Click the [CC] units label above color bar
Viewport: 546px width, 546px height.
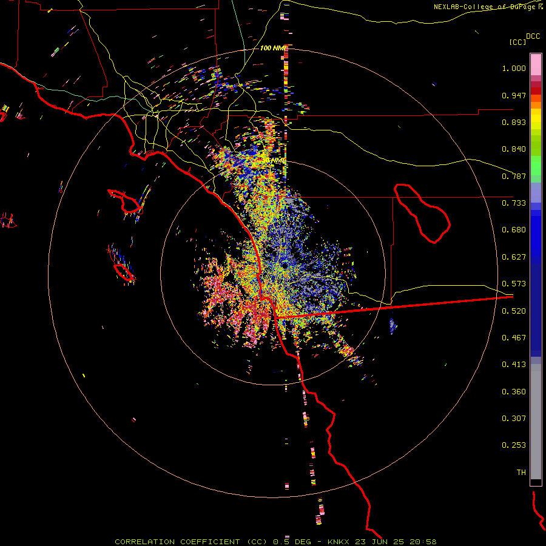(x=517, y=42)
